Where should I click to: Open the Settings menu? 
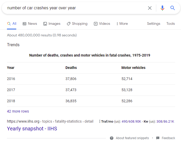(154, 23)
